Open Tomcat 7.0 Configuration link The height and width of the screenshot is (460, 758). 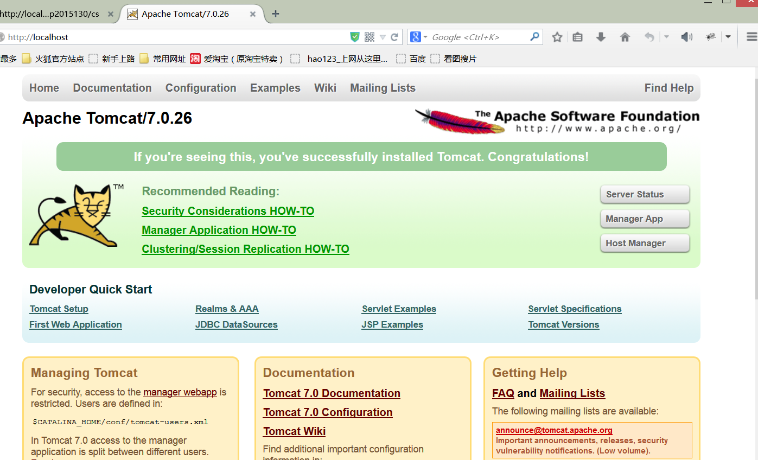[x=328, y=412]
